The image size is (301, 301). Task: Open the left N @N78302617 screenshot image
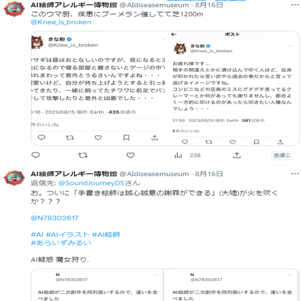(x=97, y=285)
